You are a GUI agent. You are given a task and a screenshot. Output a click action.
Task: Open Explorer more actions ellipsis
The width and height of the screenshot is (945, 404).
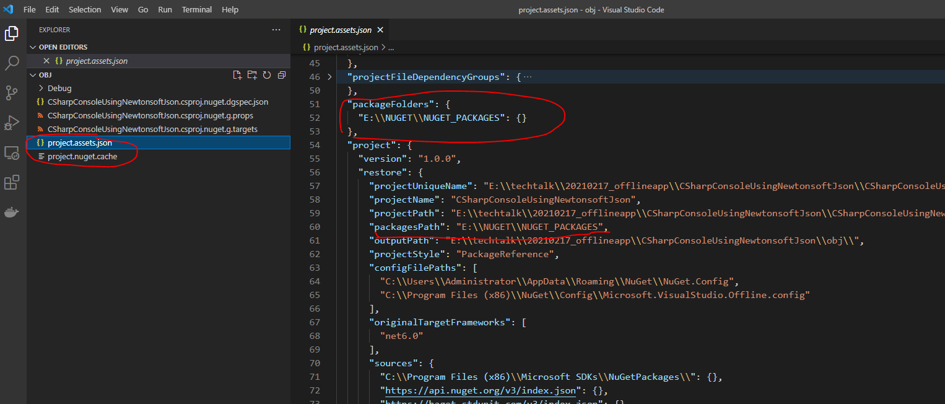[x=276, y=30]
